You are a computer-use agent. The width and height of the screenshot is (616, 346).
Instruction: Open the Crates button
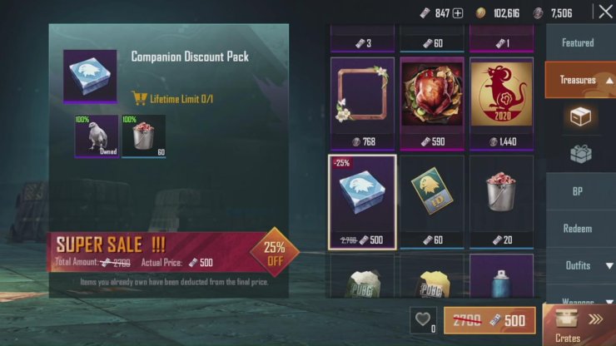(x=579, y=325)
